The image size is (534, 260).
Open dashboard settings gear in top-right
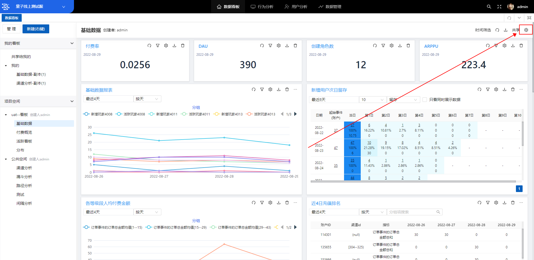point(526,30)
